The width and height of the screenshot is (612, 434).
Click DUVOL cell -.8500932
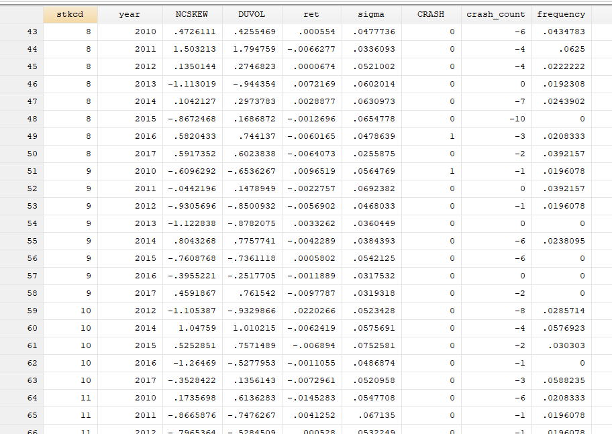252,206
